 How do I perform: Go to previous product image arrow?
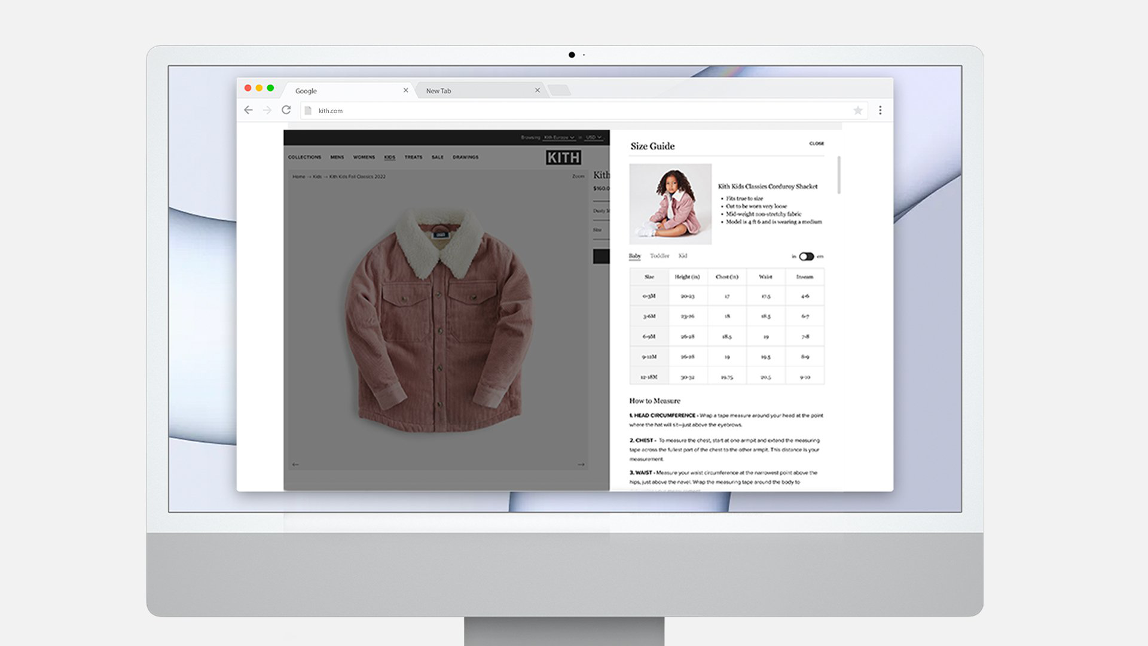coord(295,464)
